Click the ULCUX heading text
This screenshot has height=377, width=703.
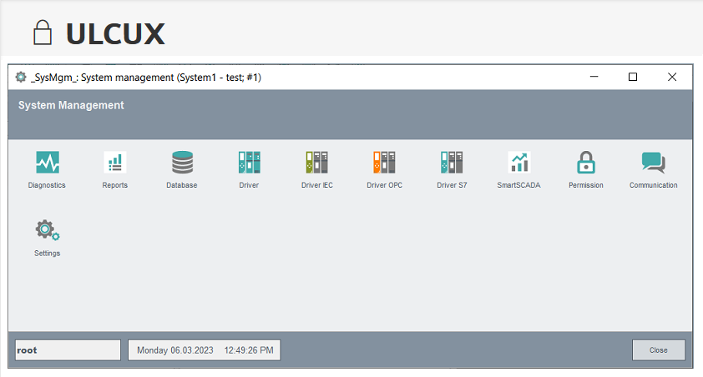click(x=115, y=33)
